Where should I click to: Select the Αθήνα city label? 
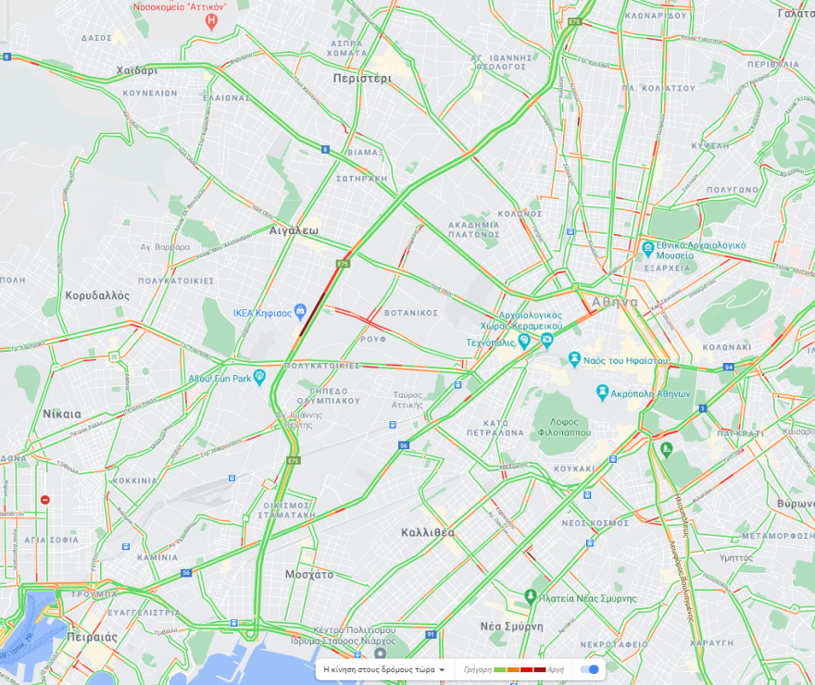click(614, 302)
